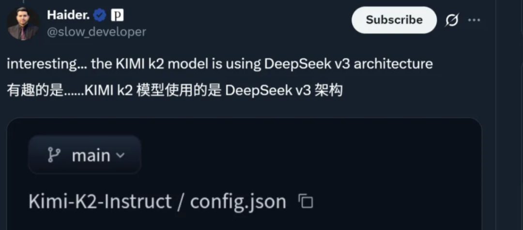Viewport: 523px width, 230px height.
Task: Visit the Haider. display name link
Action: [68, 15]
